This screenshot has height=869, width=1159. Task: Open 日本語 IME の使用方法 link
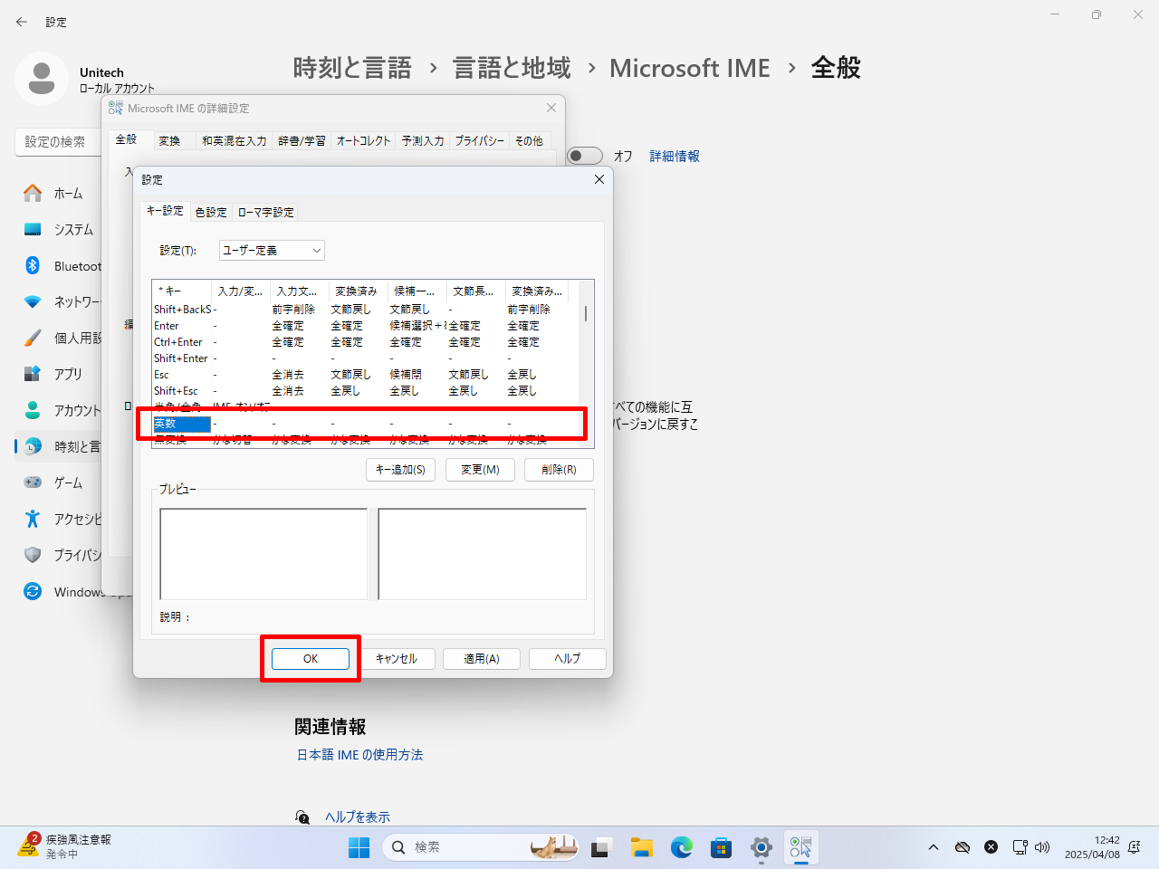[359, 755]
